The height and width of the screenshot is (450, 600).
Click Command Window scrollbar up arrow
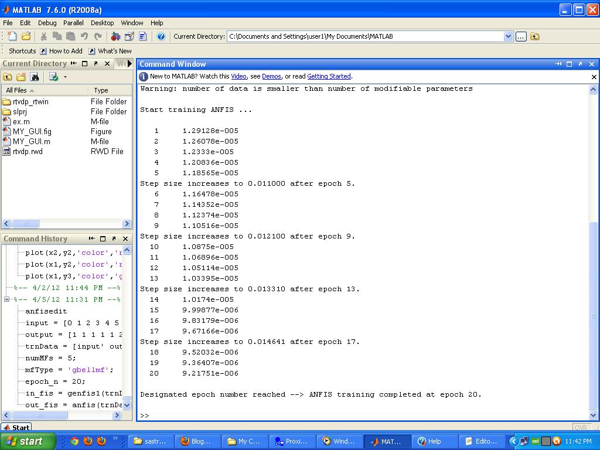[x=593, y=90]
